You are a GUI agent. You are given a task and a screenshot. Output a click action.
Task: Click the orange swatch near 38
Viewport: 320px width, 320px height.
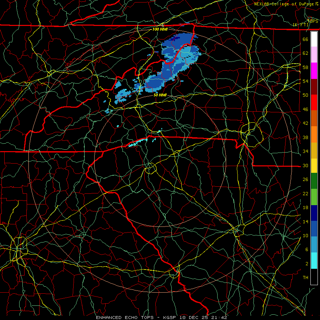click(314, 134)
